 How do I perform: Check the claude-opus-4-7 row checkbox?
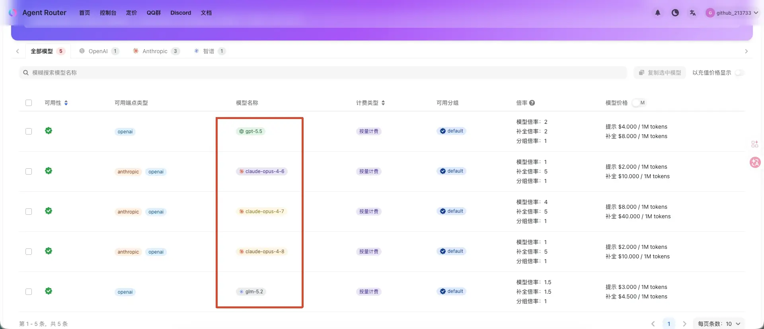[29, 212]
